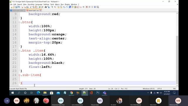Click the Print toolbar icon
The width and height of the screenshot is (188, 106).
(27, 7)
